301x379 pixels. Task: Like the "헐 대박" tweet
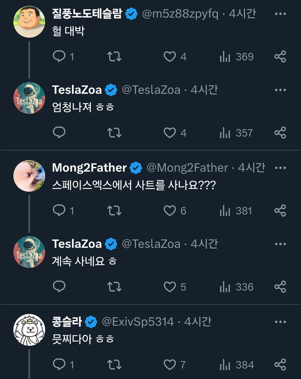tap(170, 57)
